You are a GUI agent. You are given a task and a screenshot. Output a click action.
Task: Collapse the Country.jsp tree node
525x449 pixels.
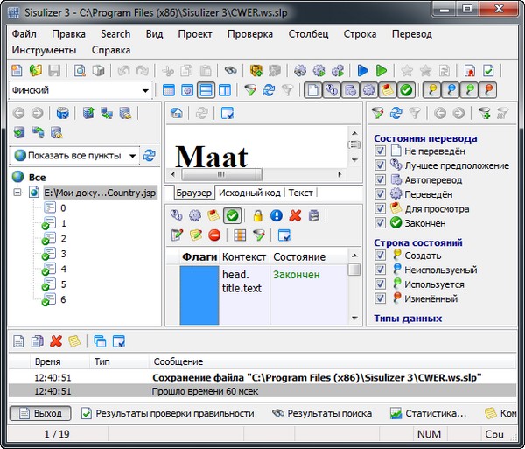(x=18, y=193)
